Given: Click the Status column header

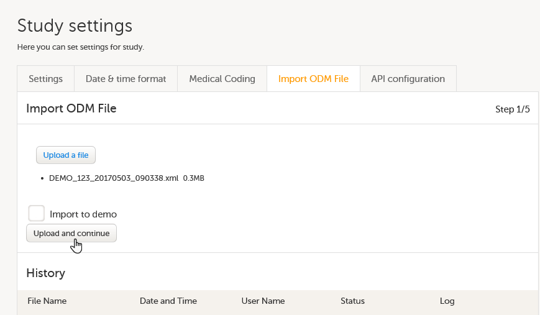Looking at the screenshot, I should pos(352,301).
